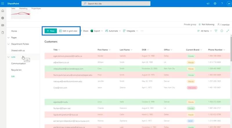Open the ProjectApex top navigation link
Viewport: 232px width, 128px height.
point(36,8)
